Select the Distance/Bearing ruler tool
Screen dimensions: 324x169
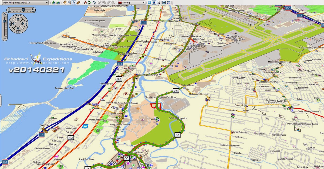pyautogui.click(x=79, y=2)
